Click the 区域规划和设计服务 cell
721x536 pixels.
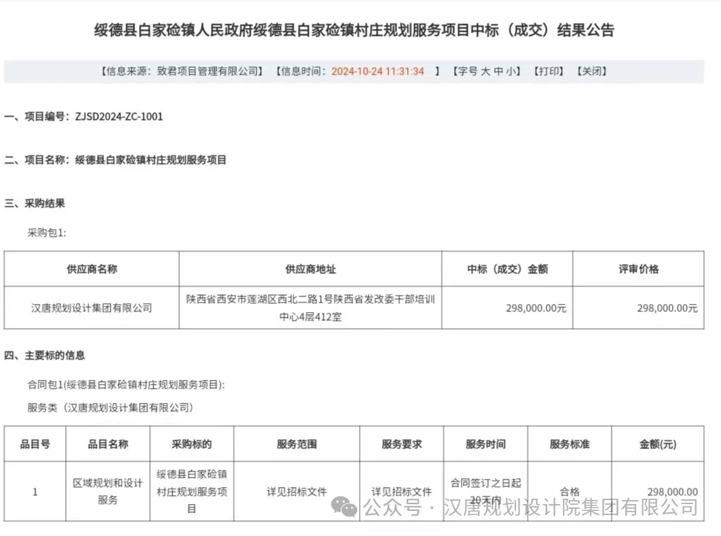click(107, 491)
